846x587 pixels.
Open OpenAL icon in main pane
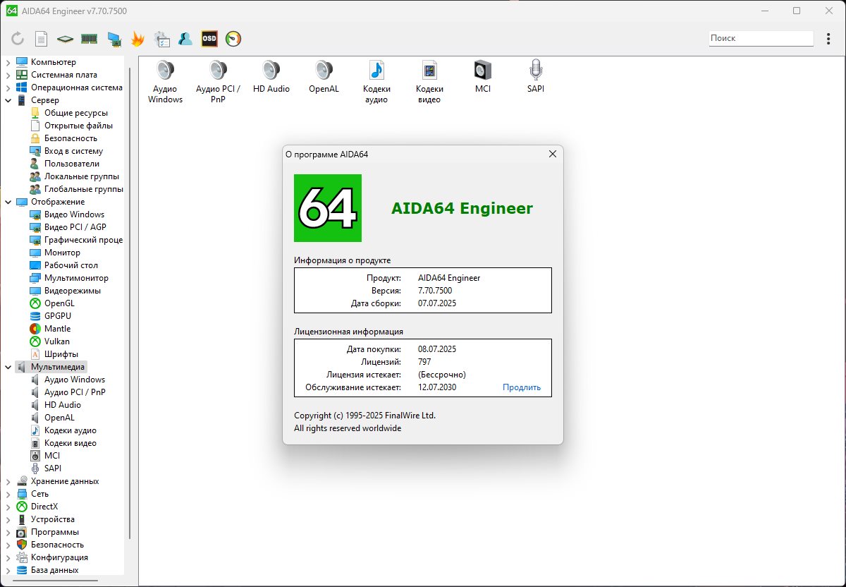click(x=324, y=77)
